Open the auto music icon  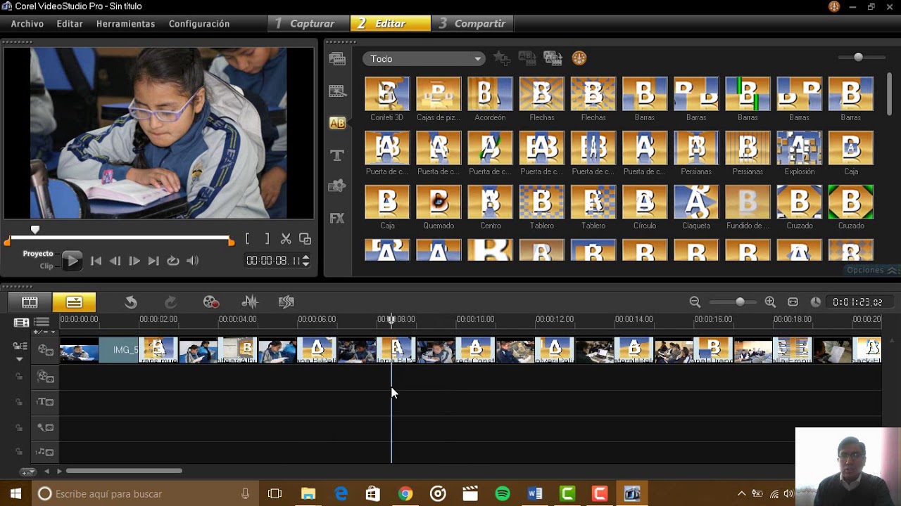(x=286, y=302)
